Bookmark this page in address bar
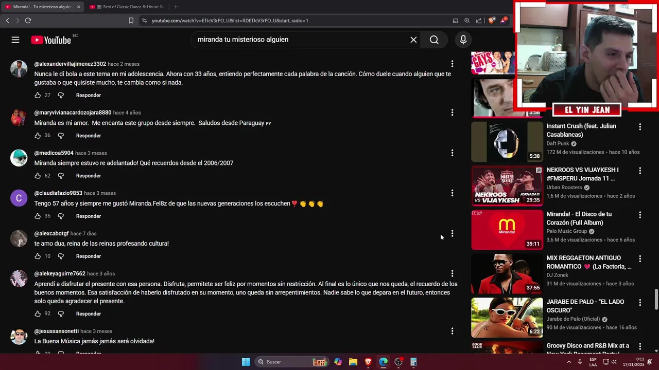659x370 pixels. click(131, 21)
